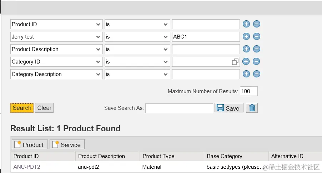
Task: Change the operator for Product ID row
Action: (x=137, y=24)
